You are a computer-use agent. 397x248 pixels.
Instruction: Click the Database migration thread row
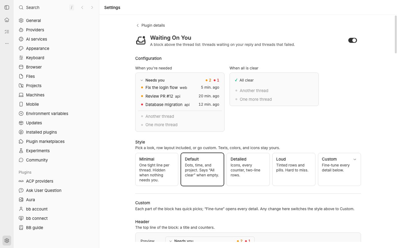point(180,104)
